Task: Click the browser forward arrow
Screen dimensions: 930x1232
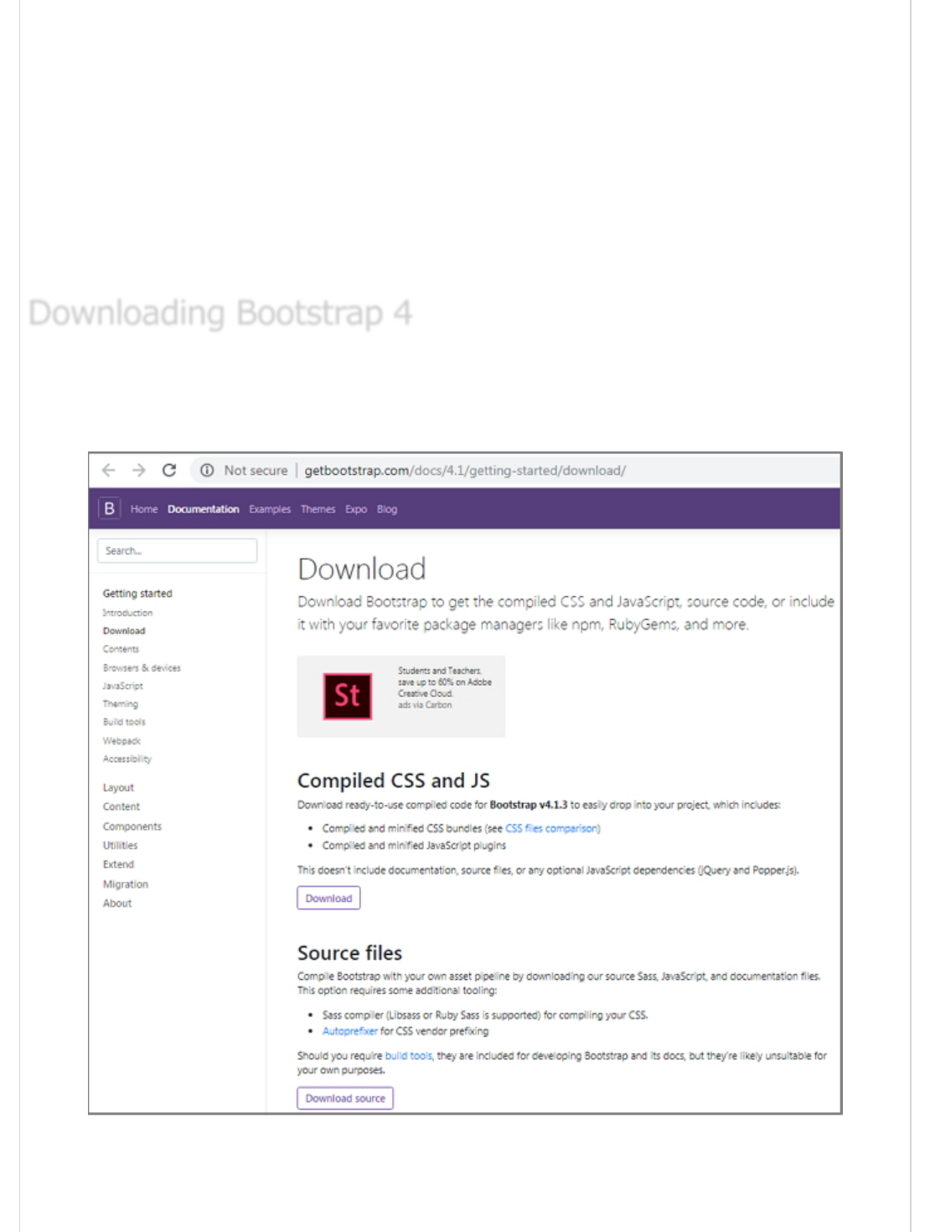Action: pyautogui.click(x=139, y=471)
